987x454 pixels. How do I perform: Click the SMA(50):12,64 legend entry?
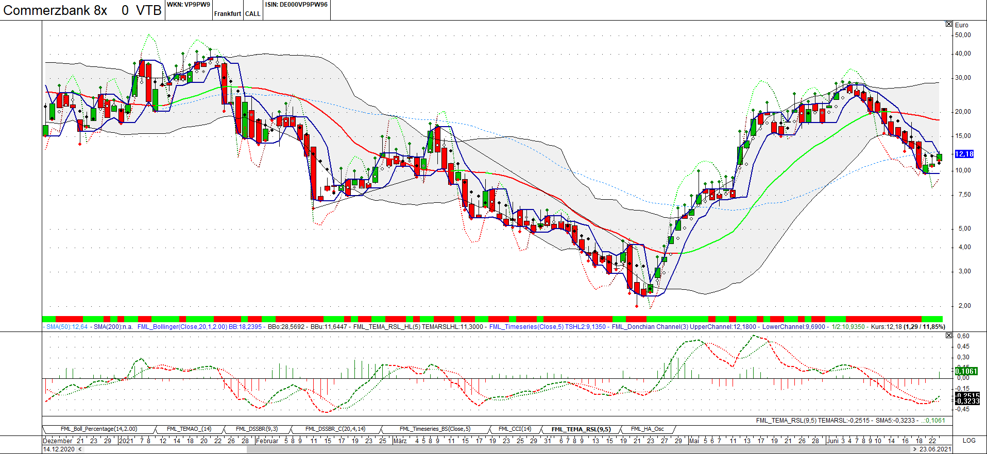click(67, 326)
